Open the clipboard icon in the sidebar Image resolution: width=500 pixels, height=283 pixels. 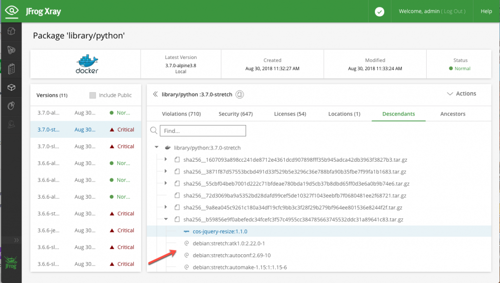tap(11, 69)
